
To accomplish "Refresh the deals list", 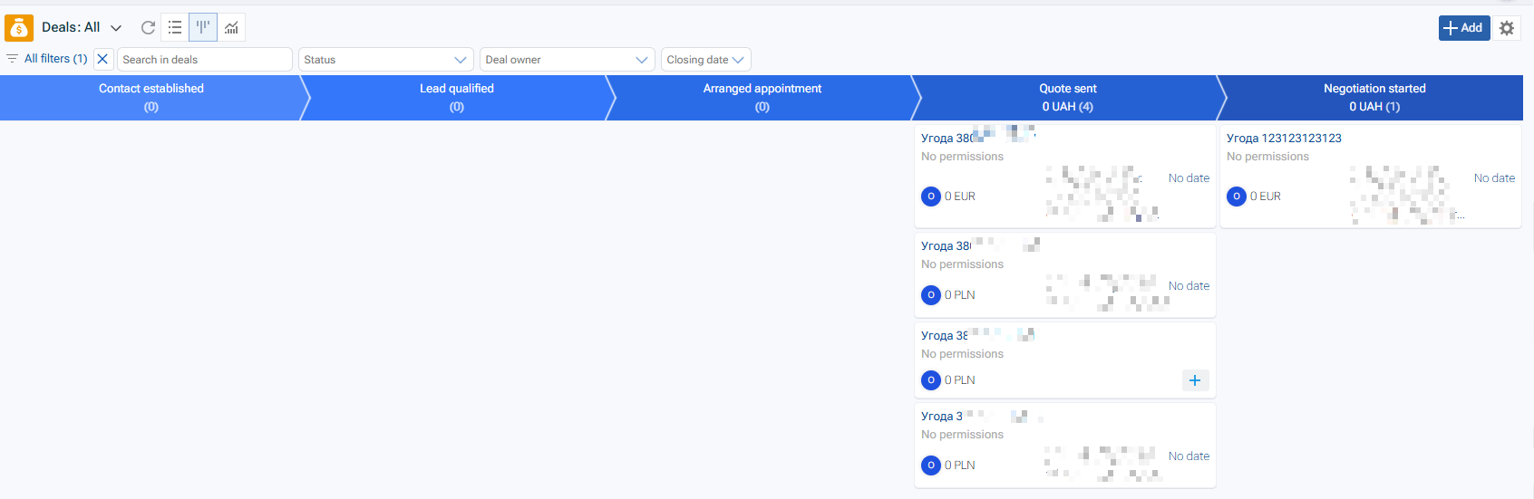I will pyautogui.click(x=148, y=28).
